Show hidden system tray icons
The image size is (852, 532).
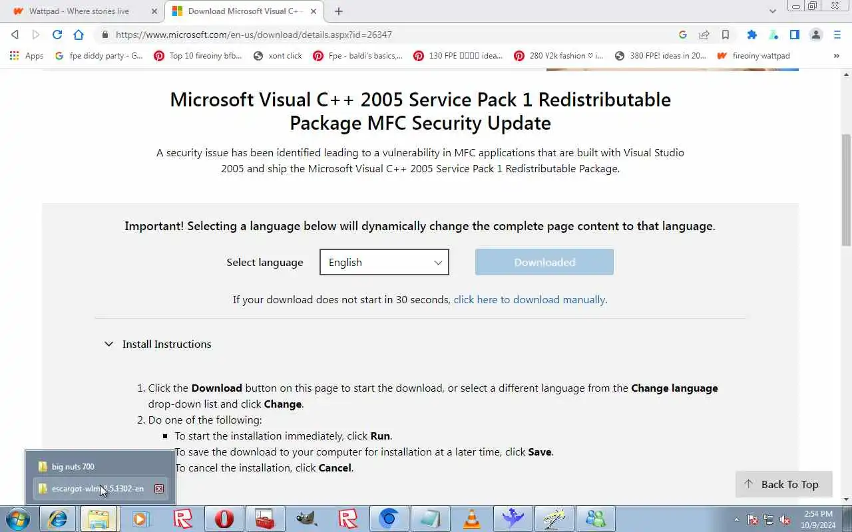pyautogui.click(x=736, y=520)
